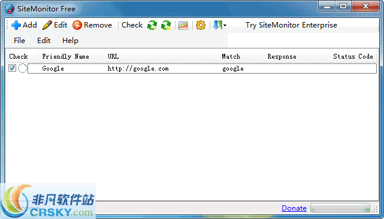The height and width of the screenshot is (219, 384).
Task: Click the status bar progress bar
Action: point(340,208)
